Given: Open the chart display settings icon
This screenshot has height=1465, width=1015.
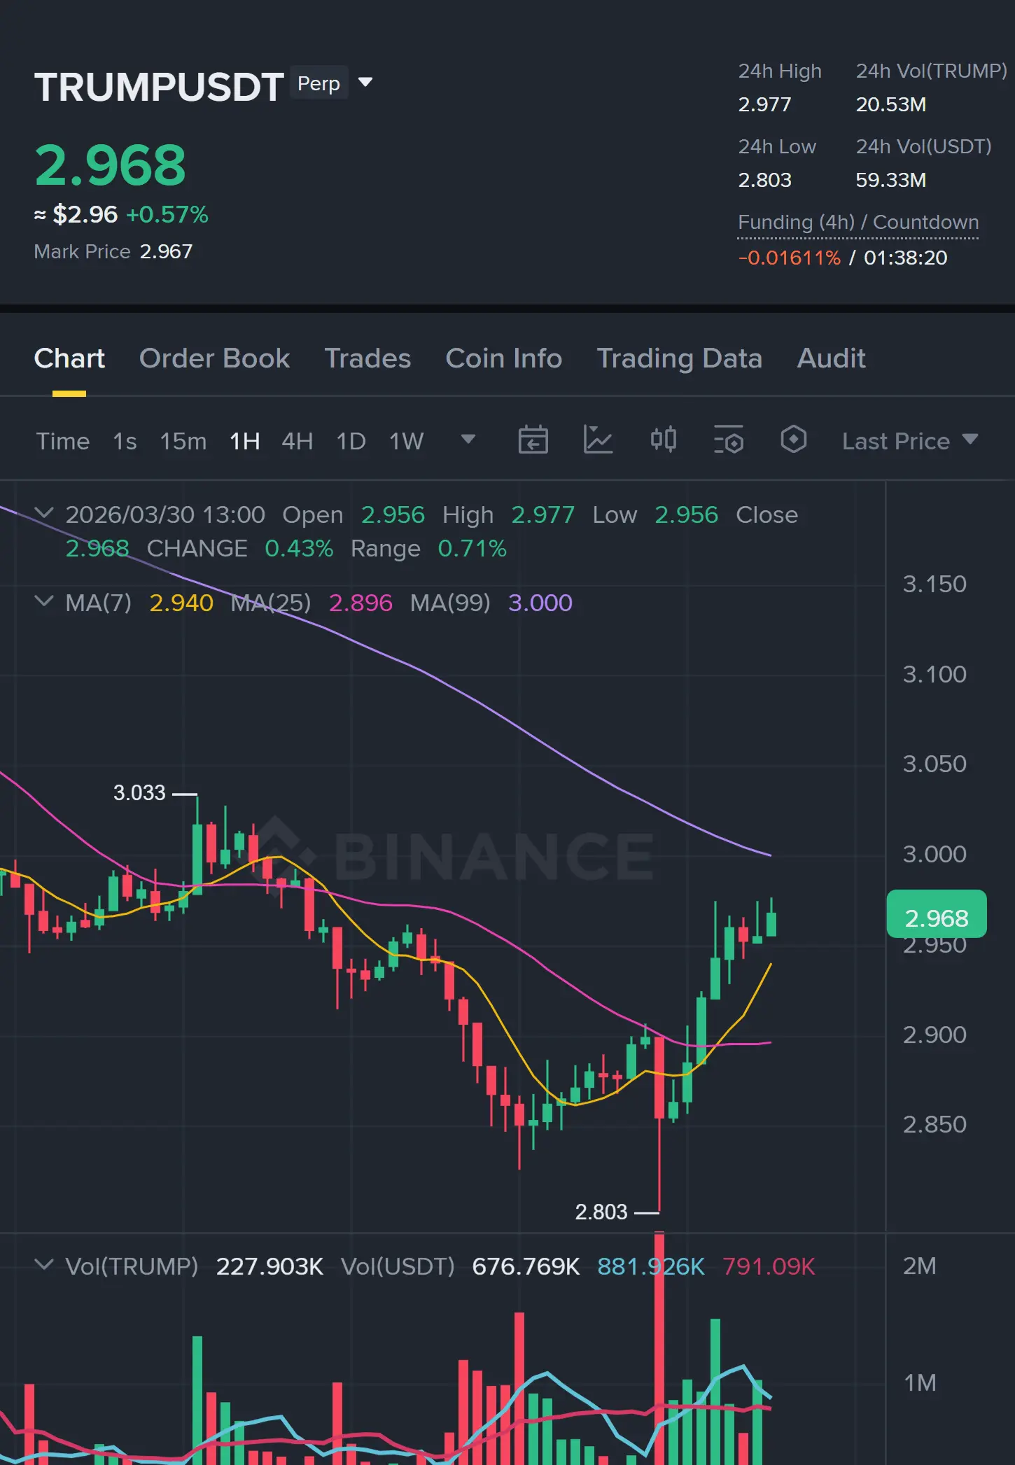Looking at the screenshot, I should point(728,440).
